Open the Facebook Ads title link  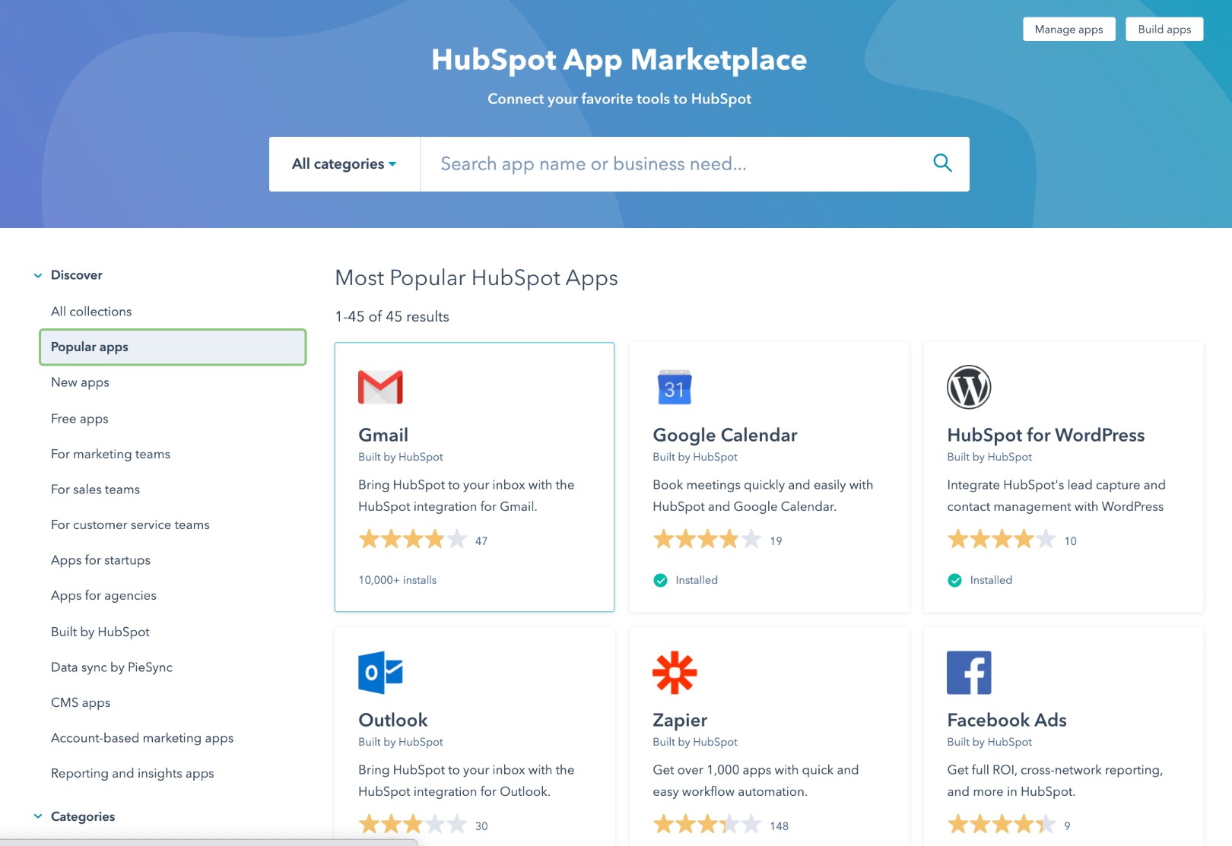click(1007, 720)
